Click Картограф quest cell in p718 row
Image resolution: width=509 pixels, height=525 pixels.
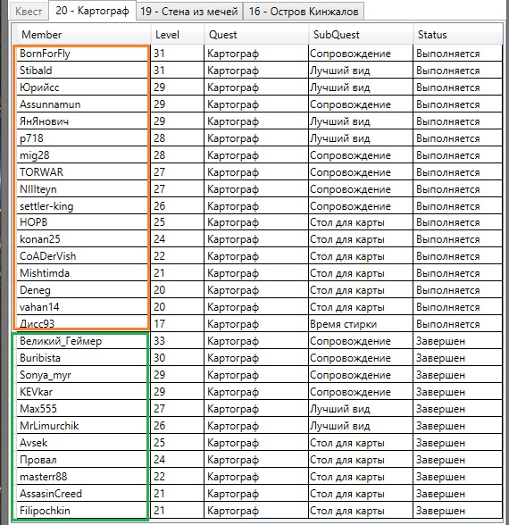click(x=256, y=137)
